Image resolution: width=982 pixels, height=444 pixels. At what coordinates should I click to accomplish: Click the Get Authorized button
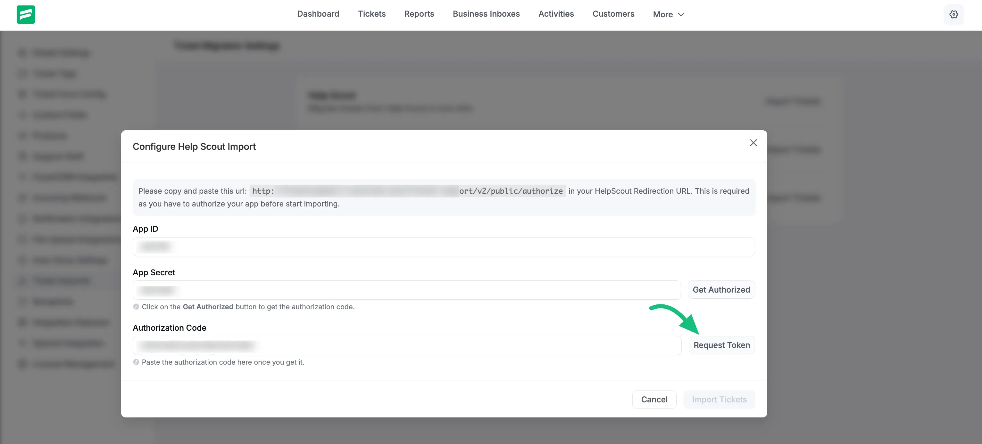(721, 289)
